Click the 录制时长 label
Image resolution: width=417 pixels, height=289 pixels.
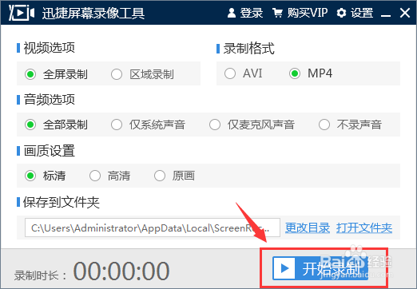pyautogui.click(x=41, y=275)
